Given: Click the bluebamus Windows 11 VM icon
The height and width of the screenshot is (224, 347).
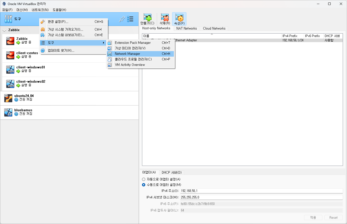Looking at the screenshot, I should point(8,113).
